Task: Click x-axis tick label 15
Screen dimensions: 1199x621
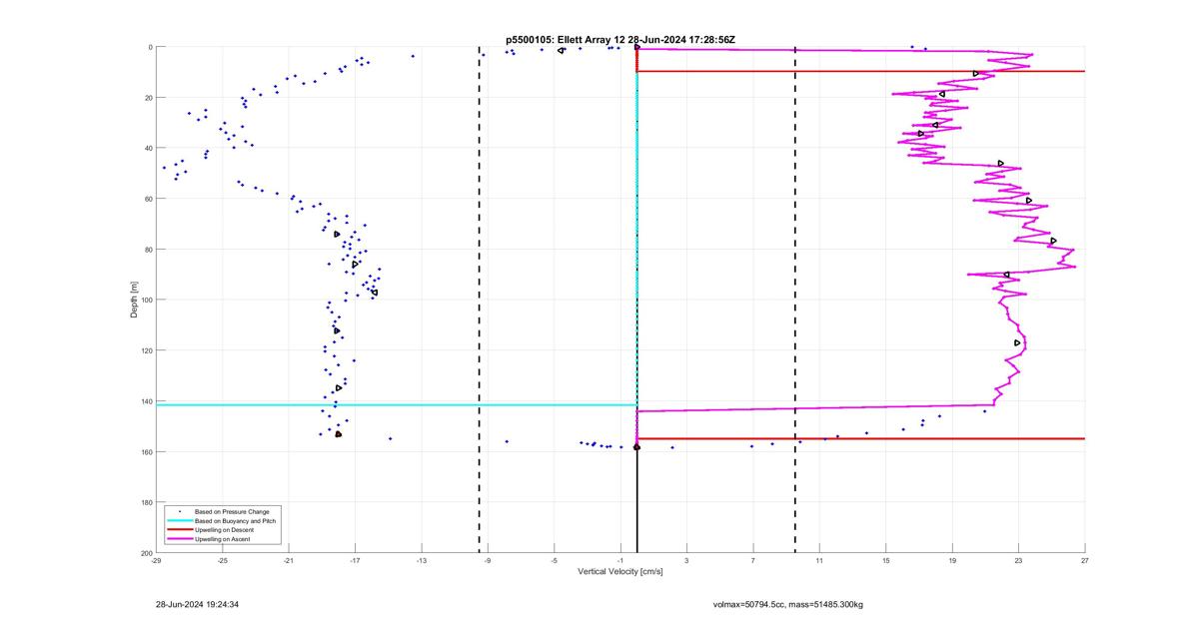Action: (886, 560)
